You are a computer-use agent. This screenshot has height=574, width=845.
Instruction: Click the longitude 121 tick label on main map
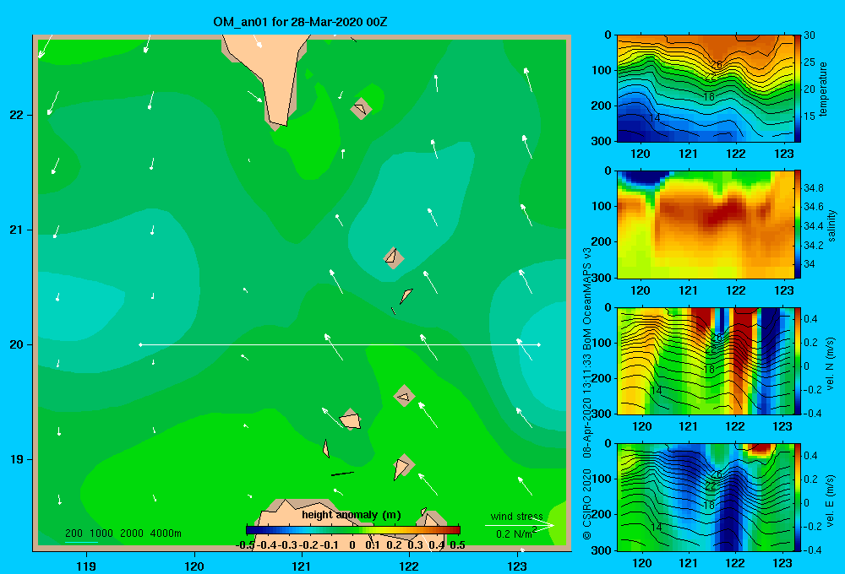(302, 566)
